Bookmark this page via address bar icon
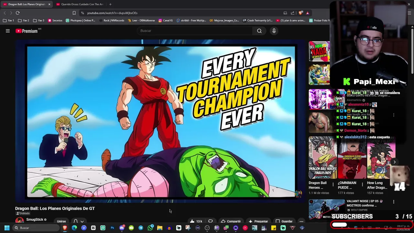 [74, 13]
